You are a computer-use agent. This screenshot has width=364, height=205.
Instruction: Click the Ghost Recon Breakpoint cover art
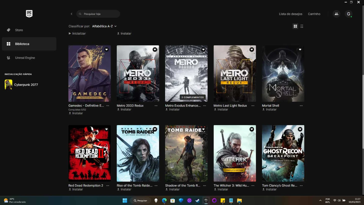tap(283, 153)
